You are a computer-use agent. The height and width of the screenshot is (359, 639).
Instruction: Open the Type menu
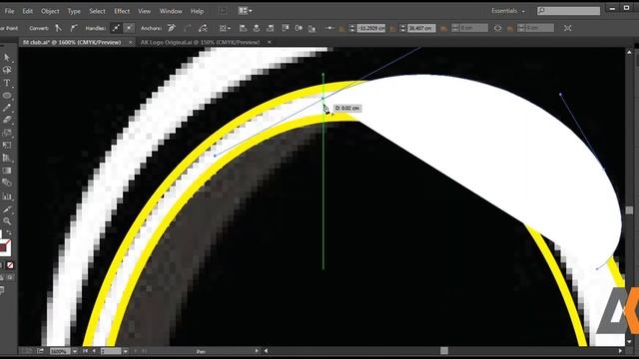coord(74,11)
